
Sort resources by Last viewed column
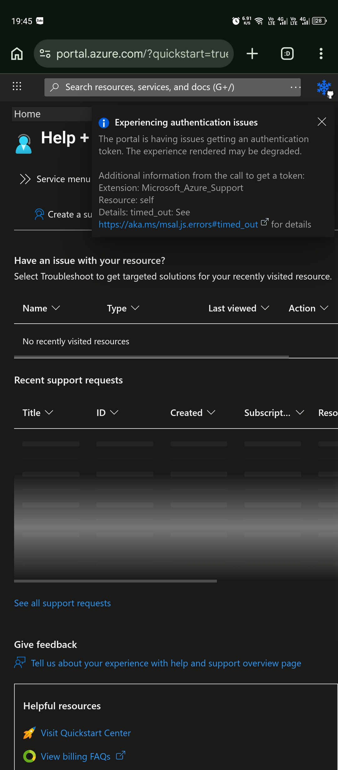[x=239, y=308]
